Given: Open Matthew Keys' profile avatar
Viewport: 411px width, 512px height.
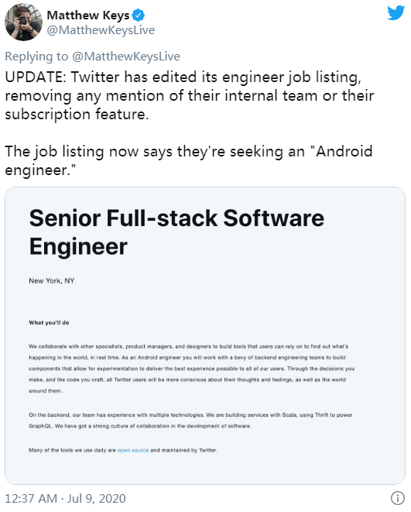Looking at the screenshot, I should click(x=23, y=22).
